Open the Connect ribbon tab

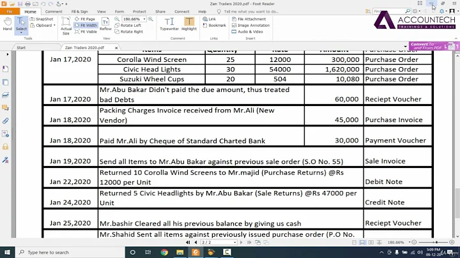(182, 11)
